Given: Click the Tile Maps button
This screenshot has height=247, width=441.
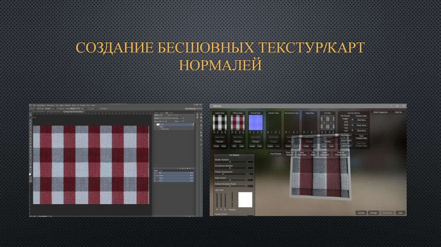Looking at the screenshot, I should (x=313, y=154).
